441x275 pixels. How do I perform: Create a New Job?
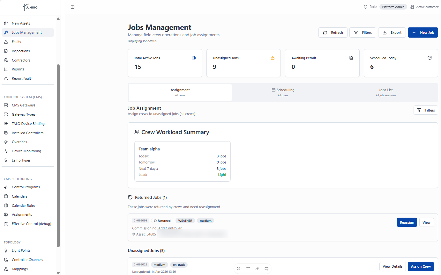423,33
